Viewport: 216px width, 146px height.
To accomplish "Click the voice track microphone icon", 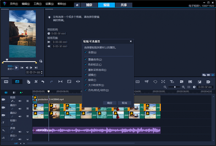I will tap(4, 130).
